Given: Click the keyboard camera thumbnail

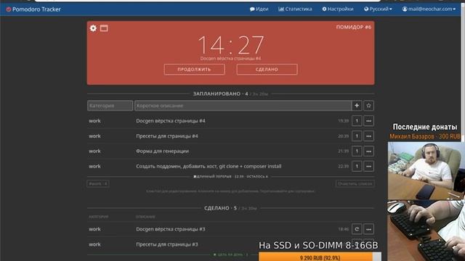Looking at the screenshot, I should point(426,231).
